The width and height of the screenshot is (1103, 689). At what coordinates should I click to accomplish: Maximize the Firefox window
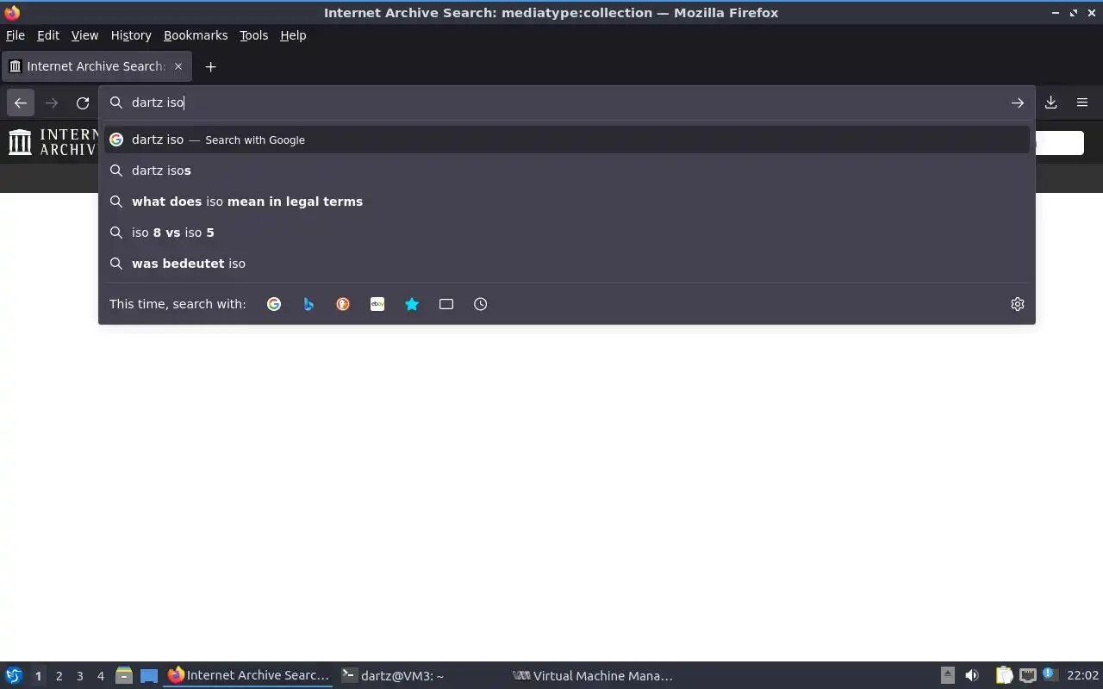tap(1073, 13)
